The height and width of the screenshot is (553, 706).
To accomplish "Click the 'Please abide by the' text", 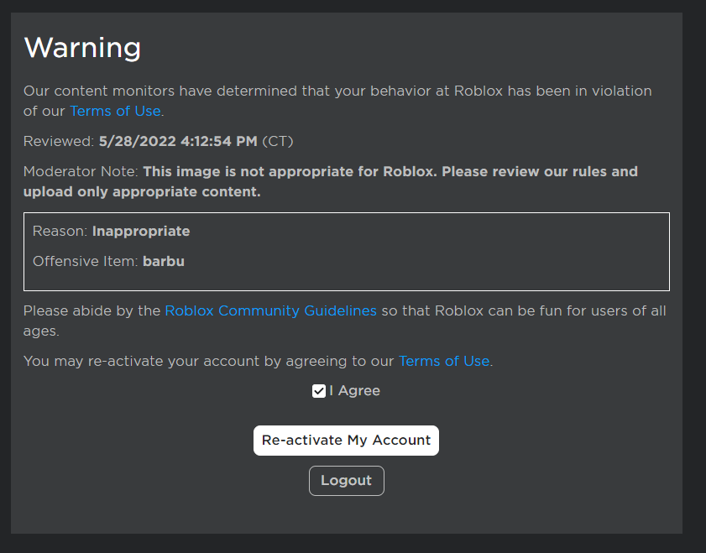I will (x=92, y=310).
